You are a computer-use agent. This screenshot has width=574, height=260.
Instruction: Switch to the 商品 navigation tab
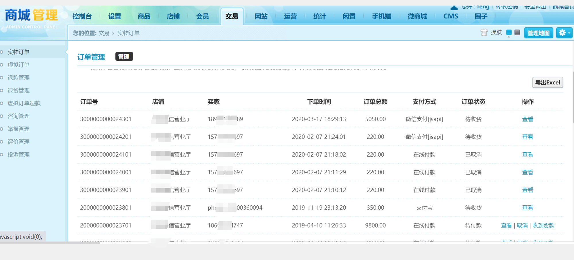tap(144, 16)
